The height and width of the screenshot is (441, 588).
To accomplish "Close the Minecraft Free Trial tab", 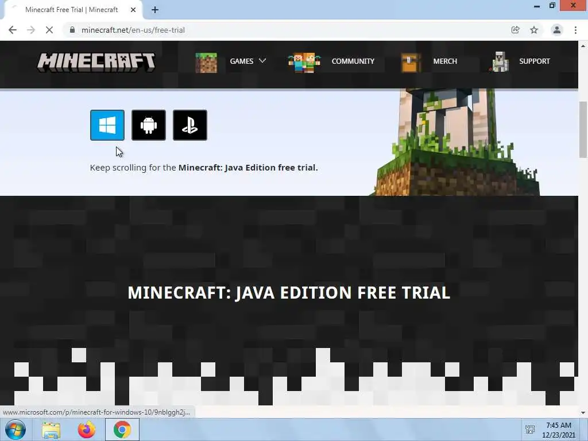I will coord(133,10).
